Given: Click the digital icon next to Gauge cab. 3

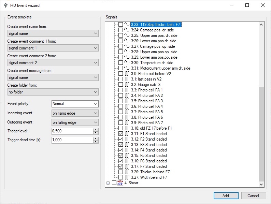Looking at the screenshot, I should 126,85.
